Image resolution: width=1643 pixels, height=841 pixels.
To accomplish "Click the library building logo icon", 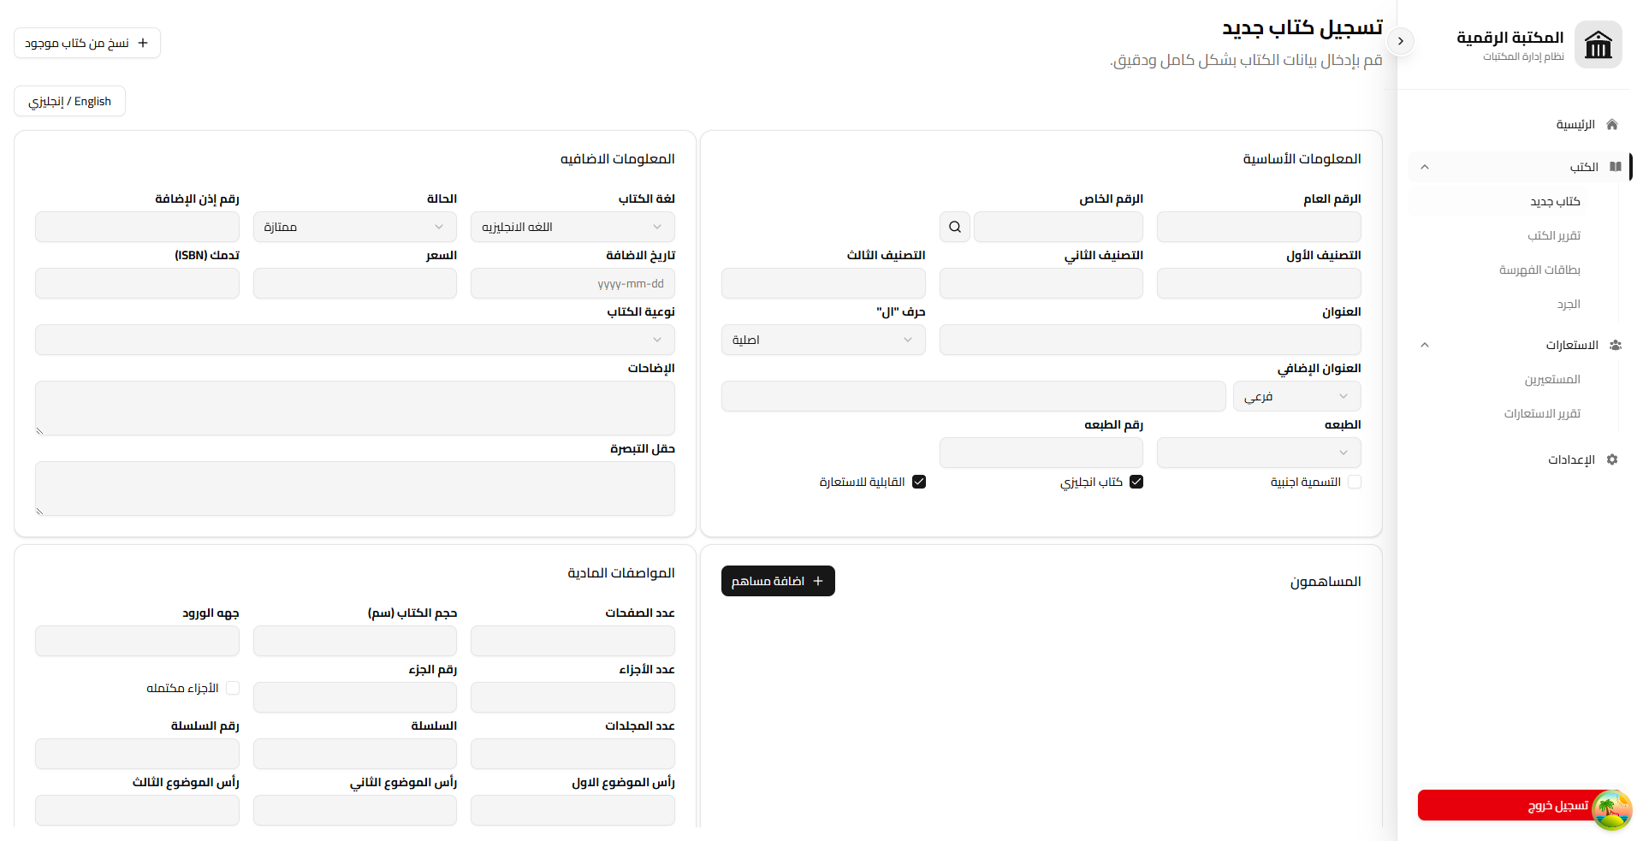I will point(1598,44).
